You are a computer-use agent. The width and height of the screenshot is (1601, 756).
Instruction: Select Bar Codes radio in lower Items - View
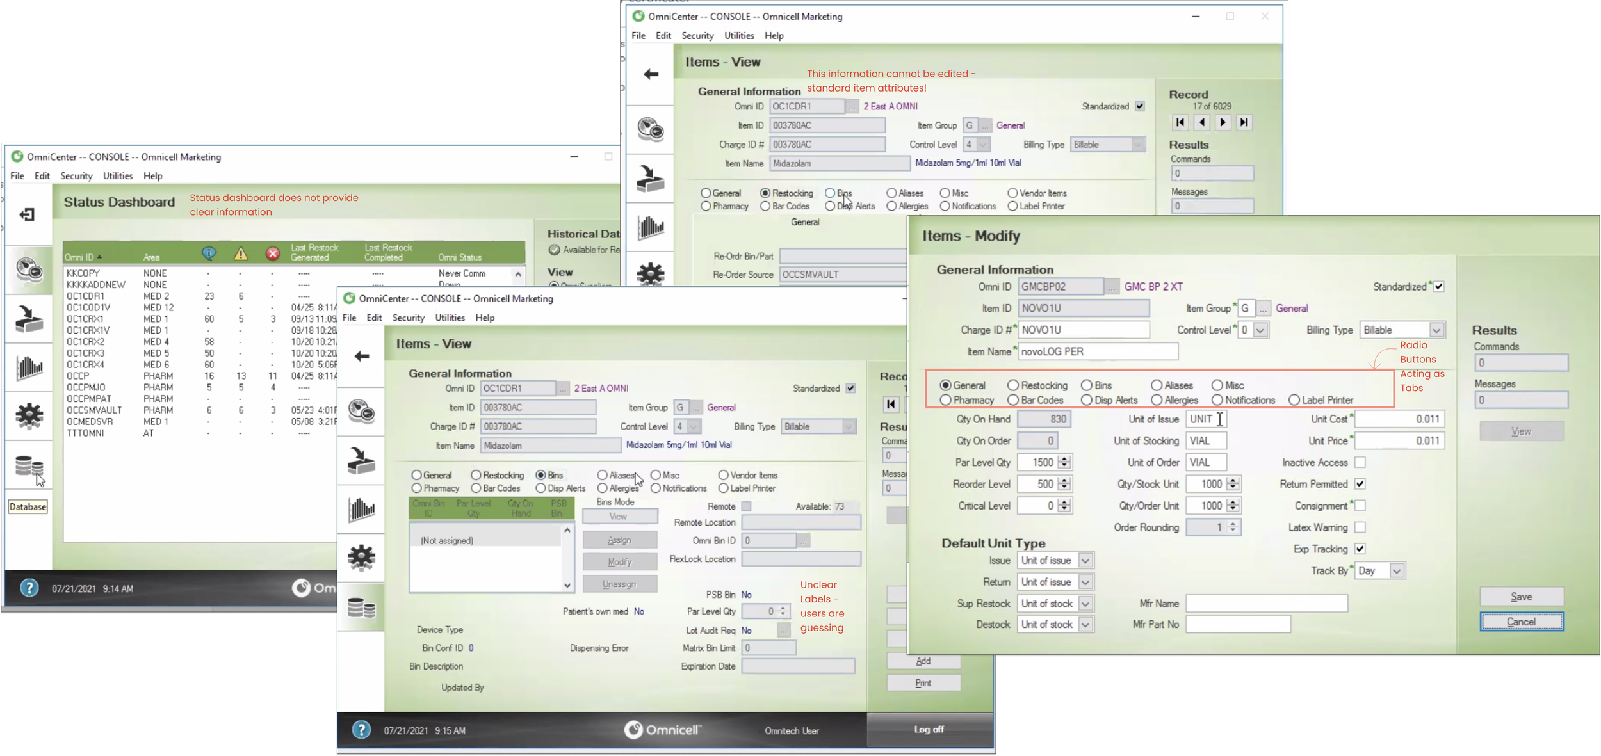(476, 488)
